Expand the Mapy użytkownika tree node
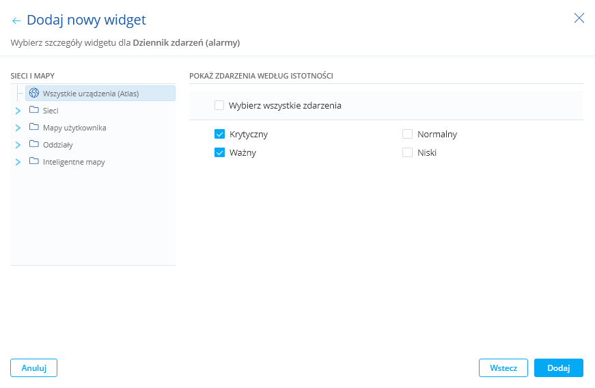This screenshot has width=595, height=388. [18, 128]
